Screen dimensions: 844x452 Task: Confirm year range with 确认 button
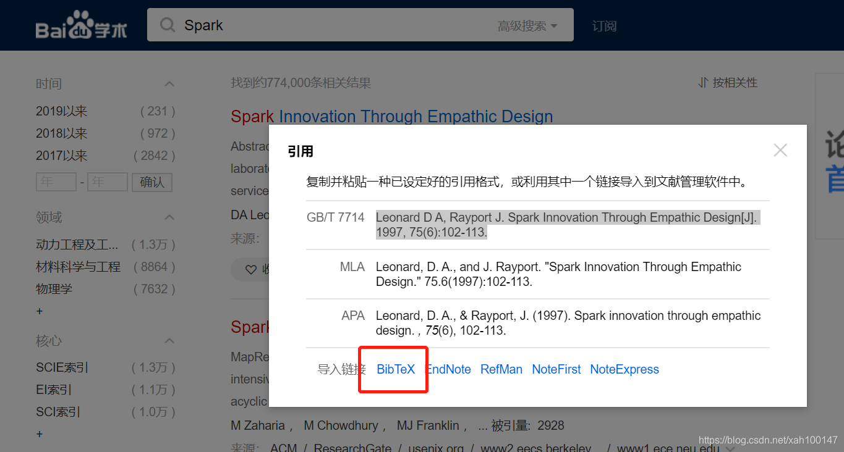[x=152, y=182]
